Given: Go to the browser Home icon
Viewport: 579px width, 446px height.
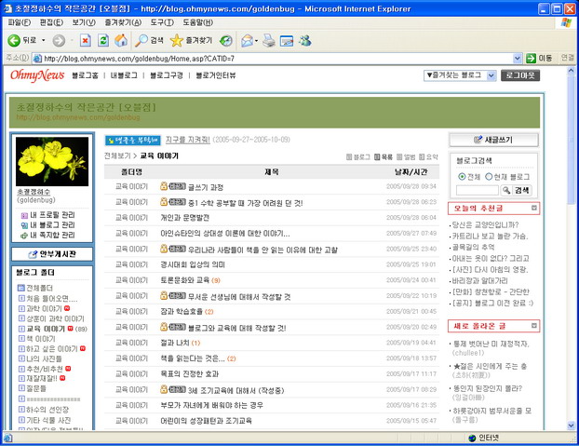Looking at the screenshot, I should click(121, 41).
